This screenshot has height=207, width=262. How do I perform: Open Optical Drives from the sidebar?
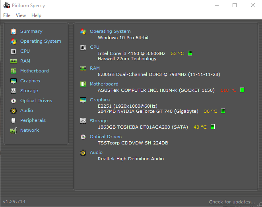click(x=36, y=101)
